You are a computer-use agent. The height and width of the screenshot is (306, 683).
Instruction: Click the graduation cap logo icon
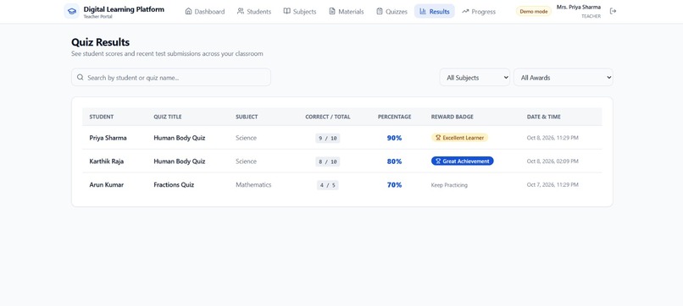coord(72,11)
